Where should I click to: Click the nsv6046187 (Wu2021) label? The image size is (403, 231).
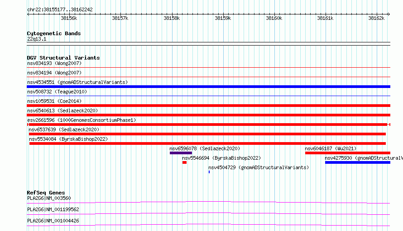331,148
